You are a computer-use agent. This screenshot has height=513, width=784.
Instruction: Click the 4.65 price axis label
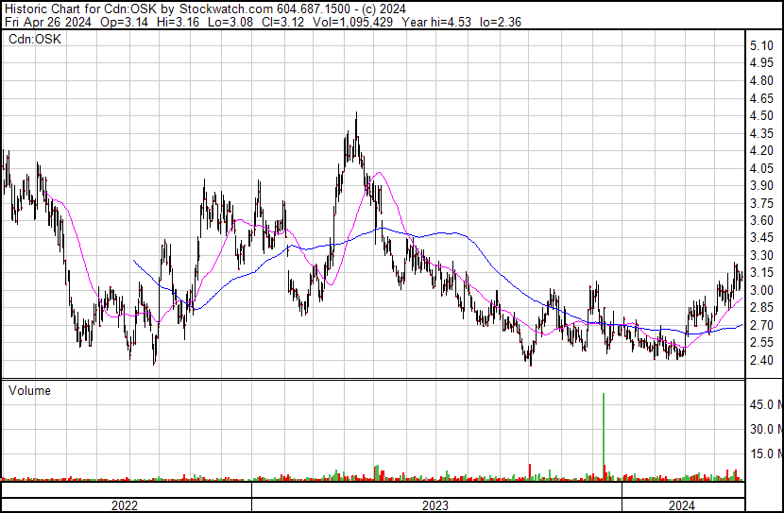761,98
